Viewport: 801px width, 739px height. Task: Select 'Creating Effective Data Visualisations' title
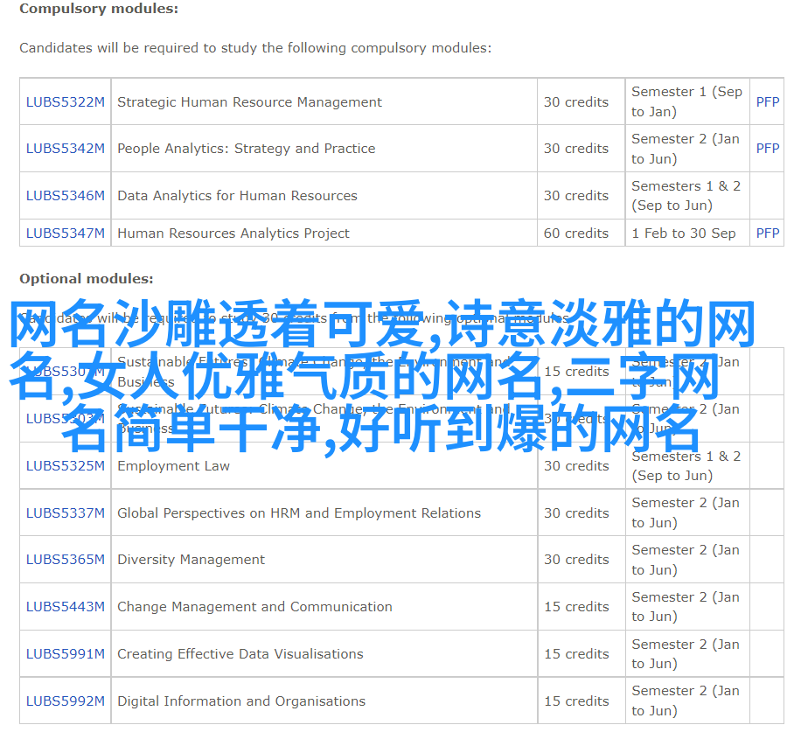pos(240,654)
